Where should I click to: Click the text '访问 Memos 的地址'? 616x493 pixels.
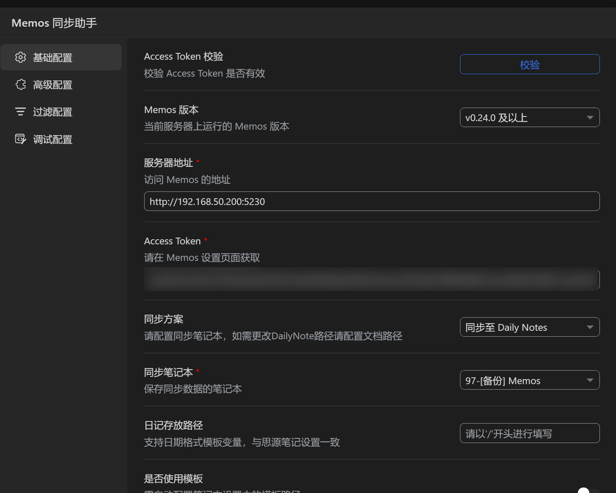[x=187, y=180]
